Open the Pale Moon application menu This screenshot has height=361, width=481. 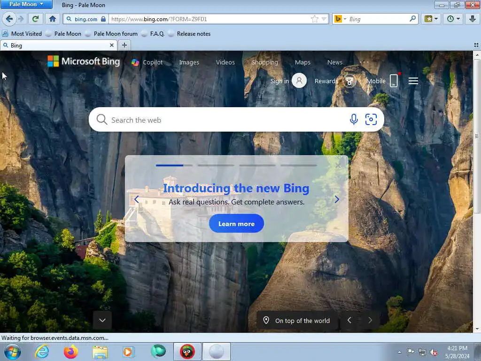[26, 4]
